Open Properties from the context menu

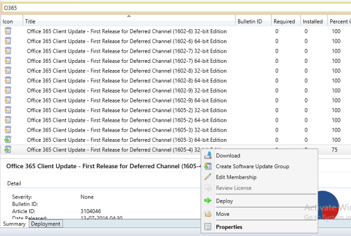click(x=259, y=226)
